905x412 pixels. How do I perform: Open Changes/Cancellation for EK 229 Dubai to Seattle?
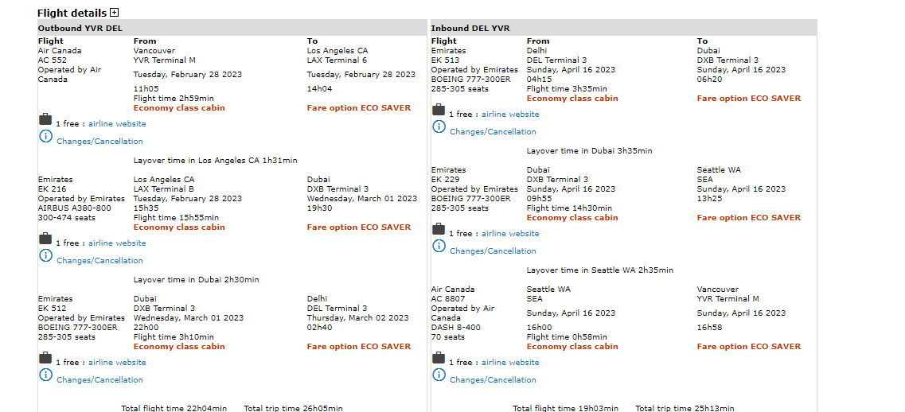(493, 251)
